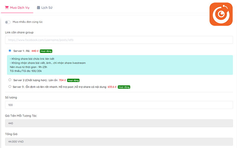Click the Hoạt động badge on Server 2
Viewport: 237px width, 148px height.
(x=73, y=80)
